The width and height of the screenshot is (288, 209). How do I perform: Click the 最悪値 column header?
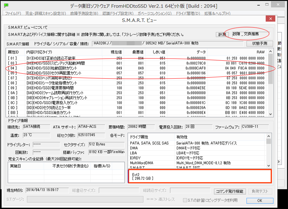click(x=135, y=52)
